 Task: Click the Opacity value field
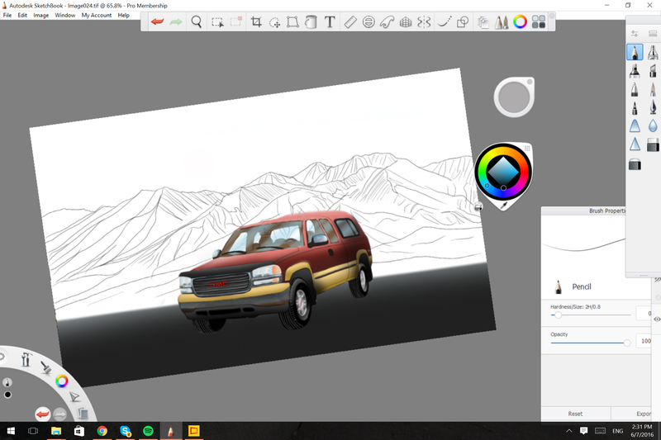(x=644, y=341)
